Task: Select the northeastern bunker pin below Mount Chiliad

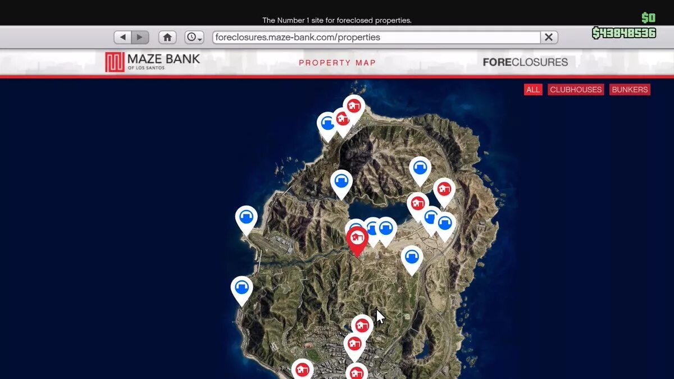Action: pyautogui.click(x=420, y=169)
